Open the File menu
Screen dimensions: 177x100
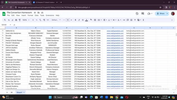[8, 15]
